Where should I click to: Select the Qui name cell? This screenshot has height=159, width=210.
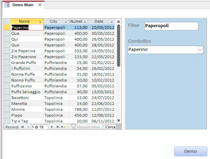click(27, 39)
